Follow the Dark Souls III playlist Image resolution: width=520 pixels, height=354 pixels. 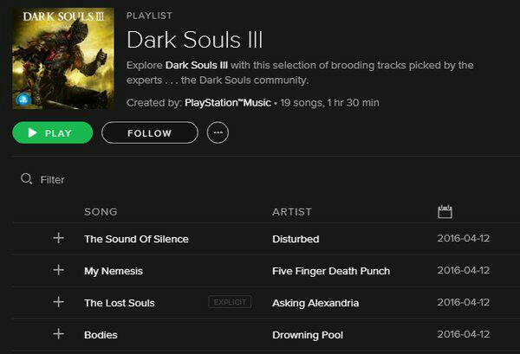[149, 133]
